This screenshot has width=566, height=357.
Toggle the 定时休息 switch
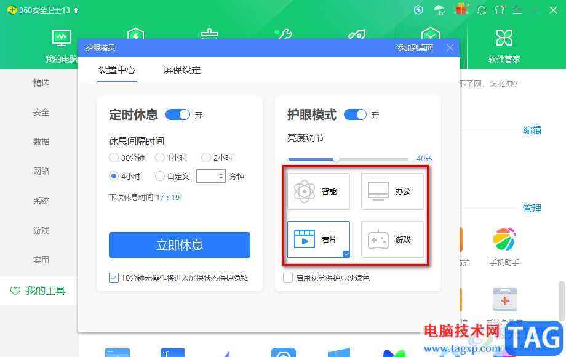(x=178, y=114)
